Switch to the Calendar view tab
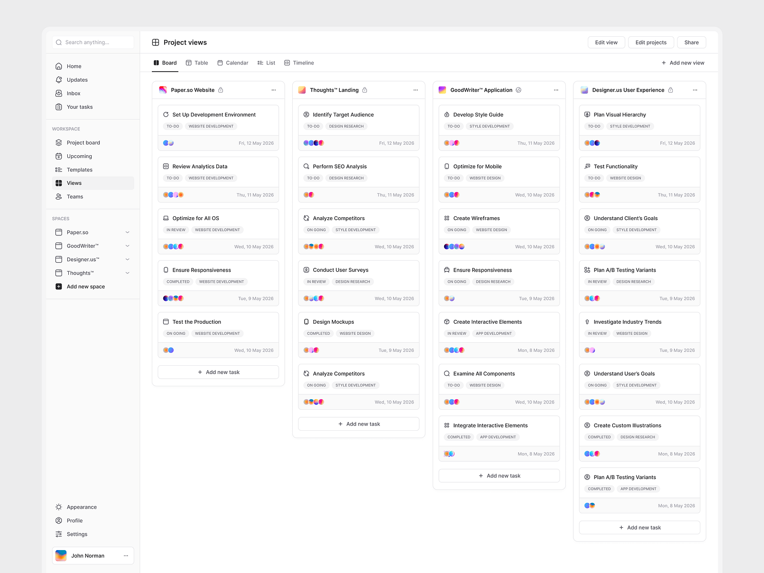This screenshot has height=573, width=764. point(233,63)
